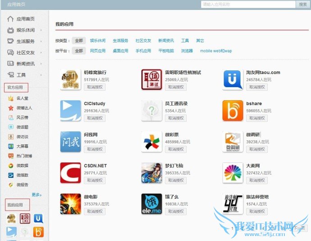The image size is (311, 241).
Task: Open the CSDN.NET app icon
Action: pos(71,173)
